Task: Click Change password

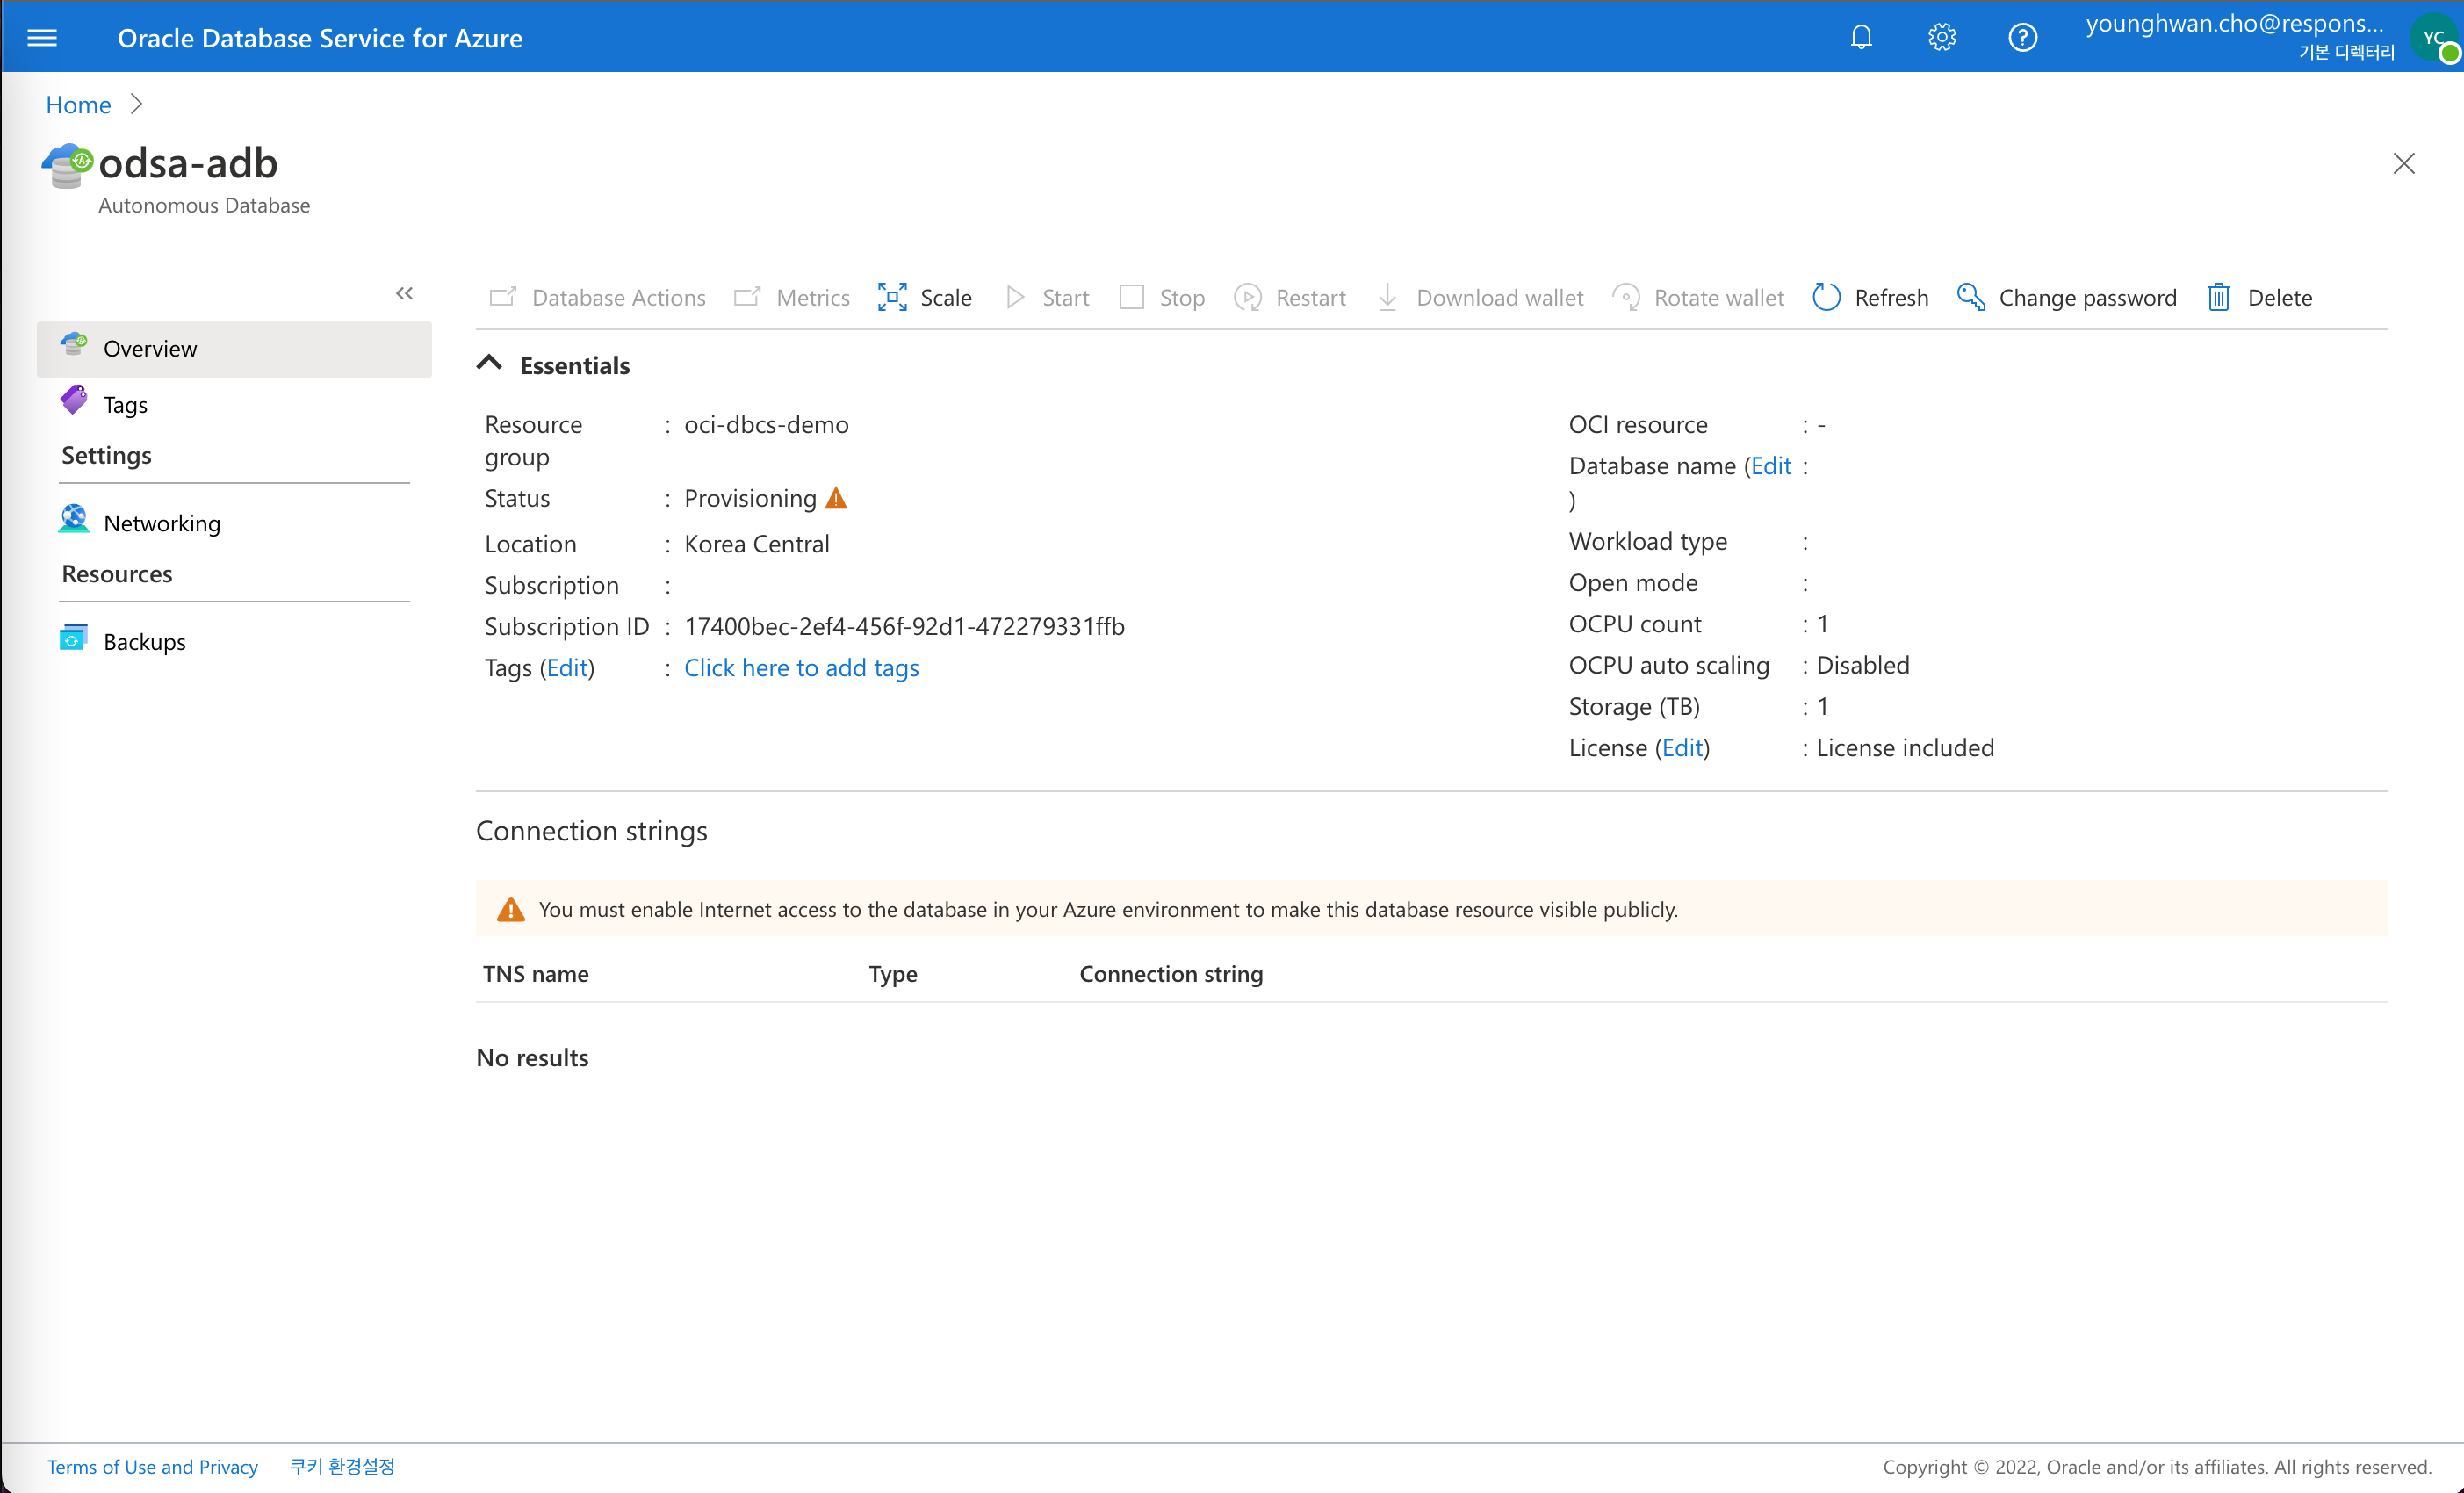Action: click(x=2066, y=297)
